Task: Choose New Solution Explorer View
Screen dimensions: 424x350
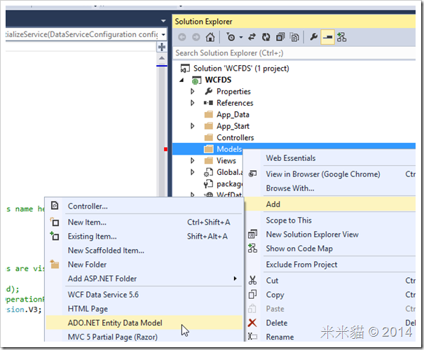Action: (x=313, y=234)
